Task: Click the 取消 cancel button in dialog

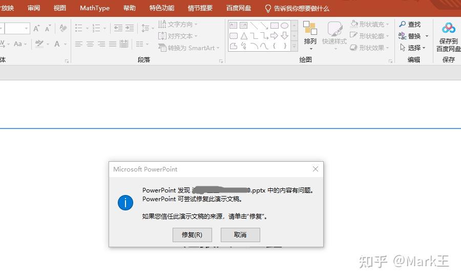Action: (x=240, y=235)
